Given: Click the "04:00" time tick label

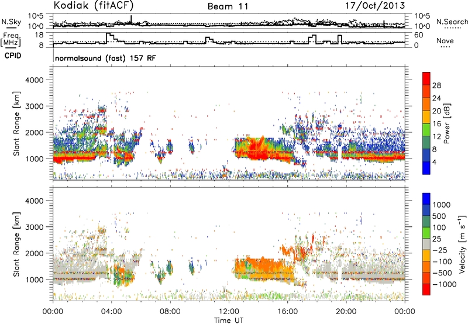Looking at the screenshot, I should pos(111,312).
